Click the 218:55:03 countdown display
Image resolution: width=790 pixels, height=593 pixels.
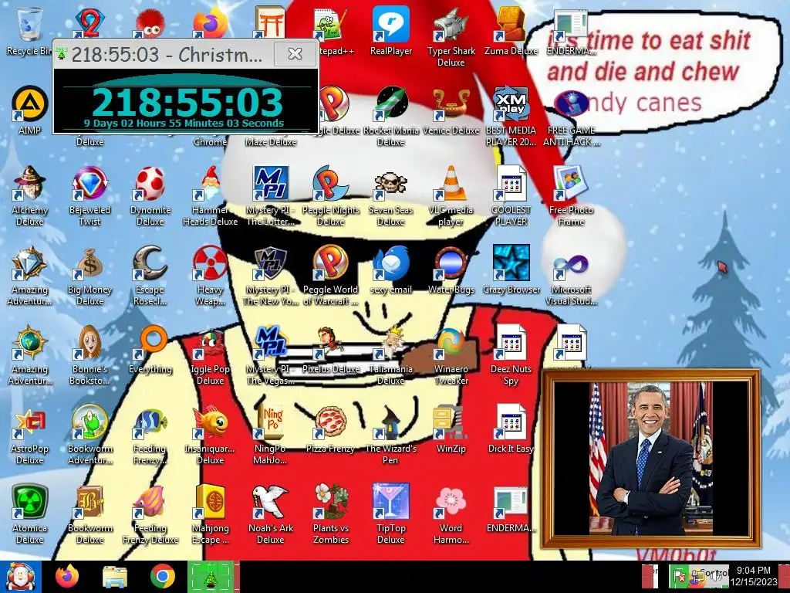[187, 103]
